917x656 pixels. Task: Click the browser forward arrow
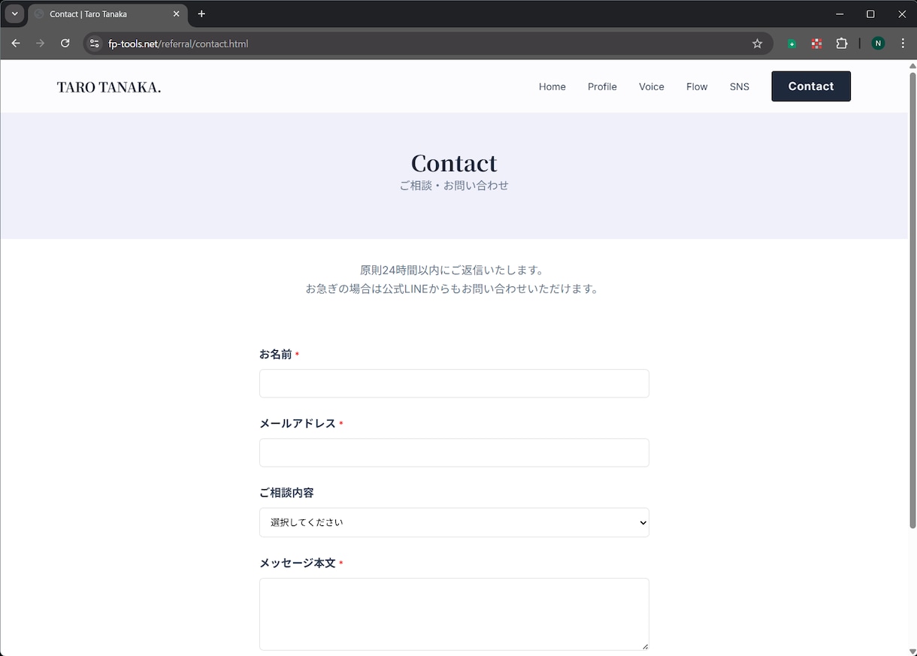pyautogui.click(x=41, y=44)
